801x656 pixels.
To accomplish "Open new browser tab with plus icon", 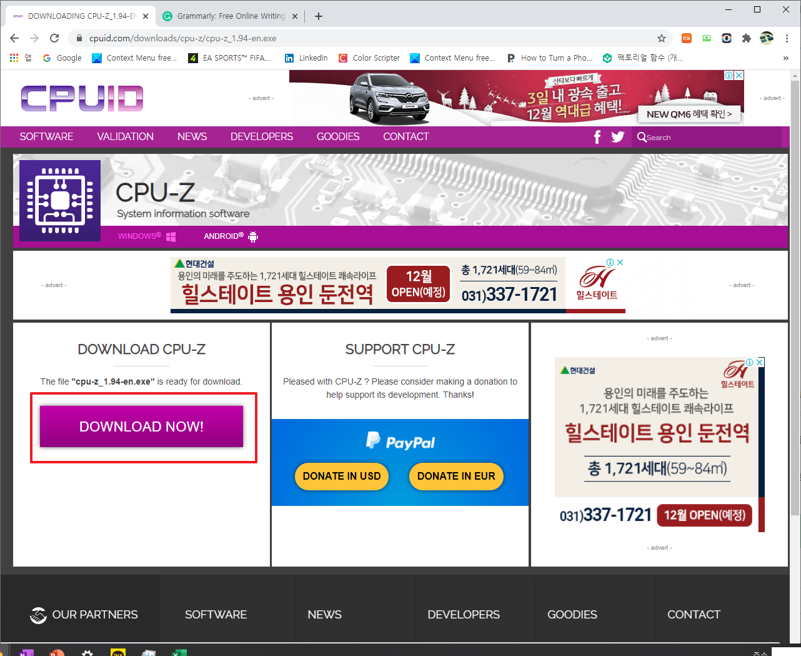I will (319, 16).
